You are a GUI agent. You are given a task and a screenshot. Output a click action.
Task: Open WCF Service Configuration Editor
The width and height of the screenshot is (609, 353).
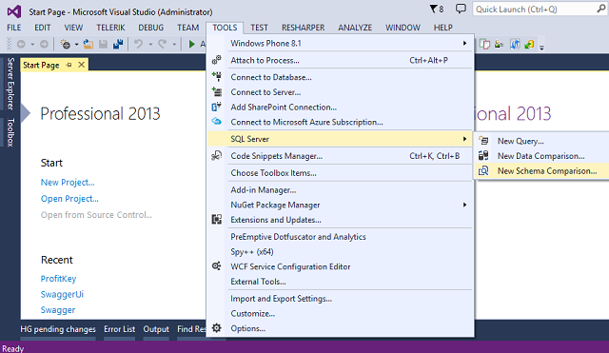click(341, 266)
